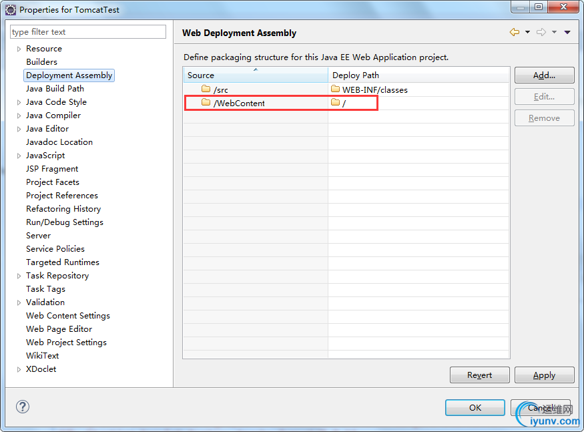
Task: Click the Deploy Path column header
Action: [x=418, y=75]
